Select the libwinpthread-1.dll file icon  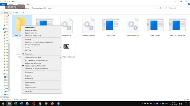(x=133, y=25)
